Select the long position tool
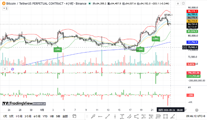207x120 pixels. (144, 116)
